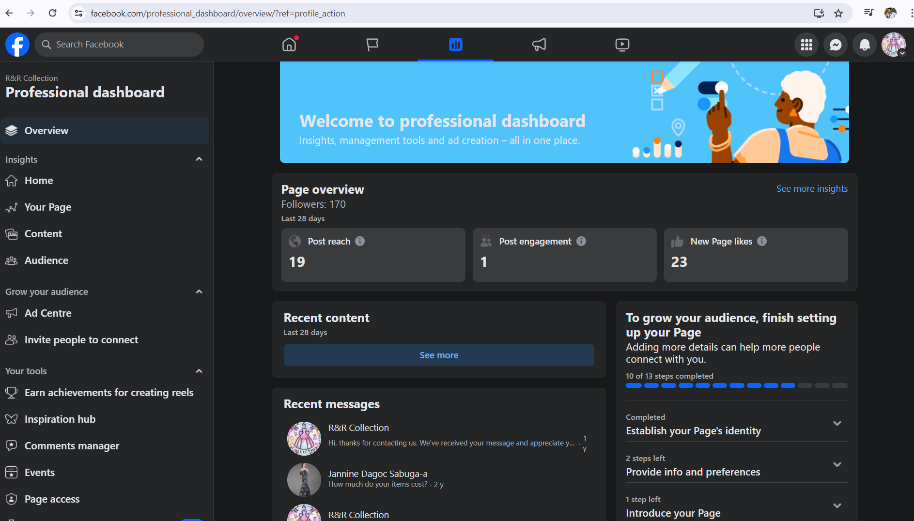Open Your Page in the sidebar
The height and width of the screenshot is (521, 914).
[105, 207]
